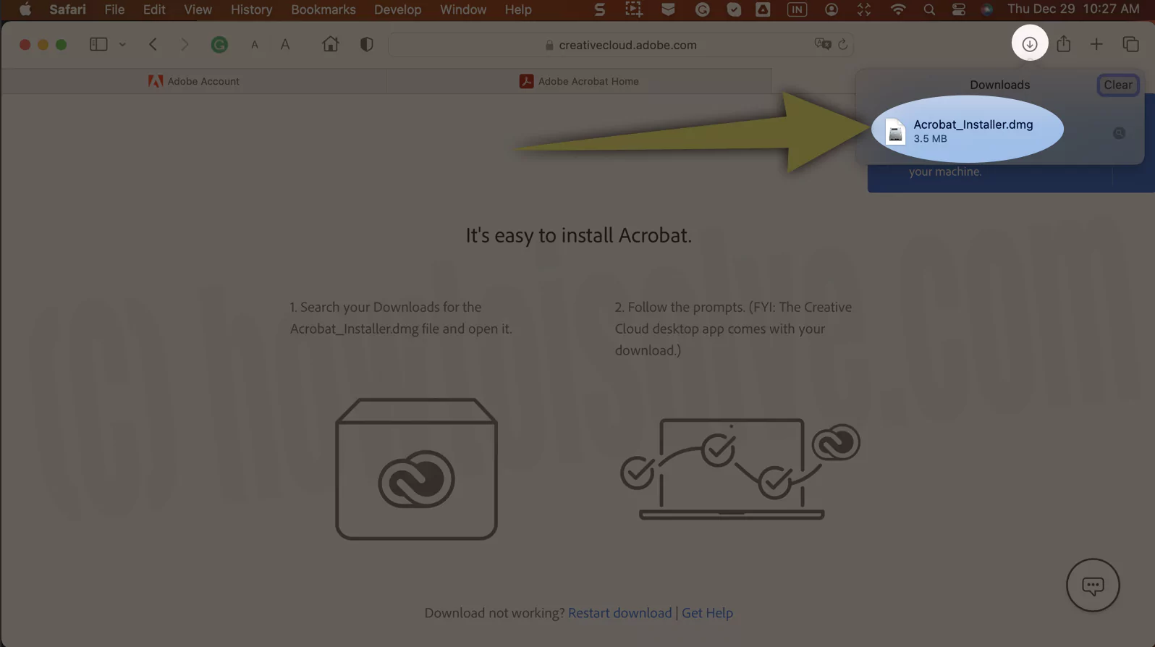This screenshot has width=1155, height=647.
Task: Clear the Downloads list
Action: 1118,85
